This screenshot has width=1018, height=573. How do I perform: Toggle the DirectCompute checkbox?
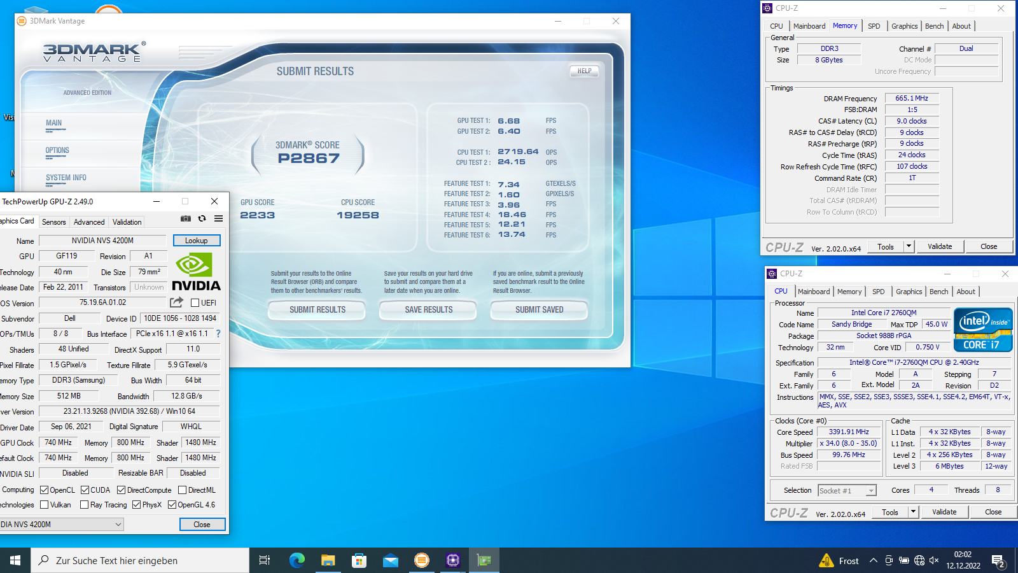point(121,490)
